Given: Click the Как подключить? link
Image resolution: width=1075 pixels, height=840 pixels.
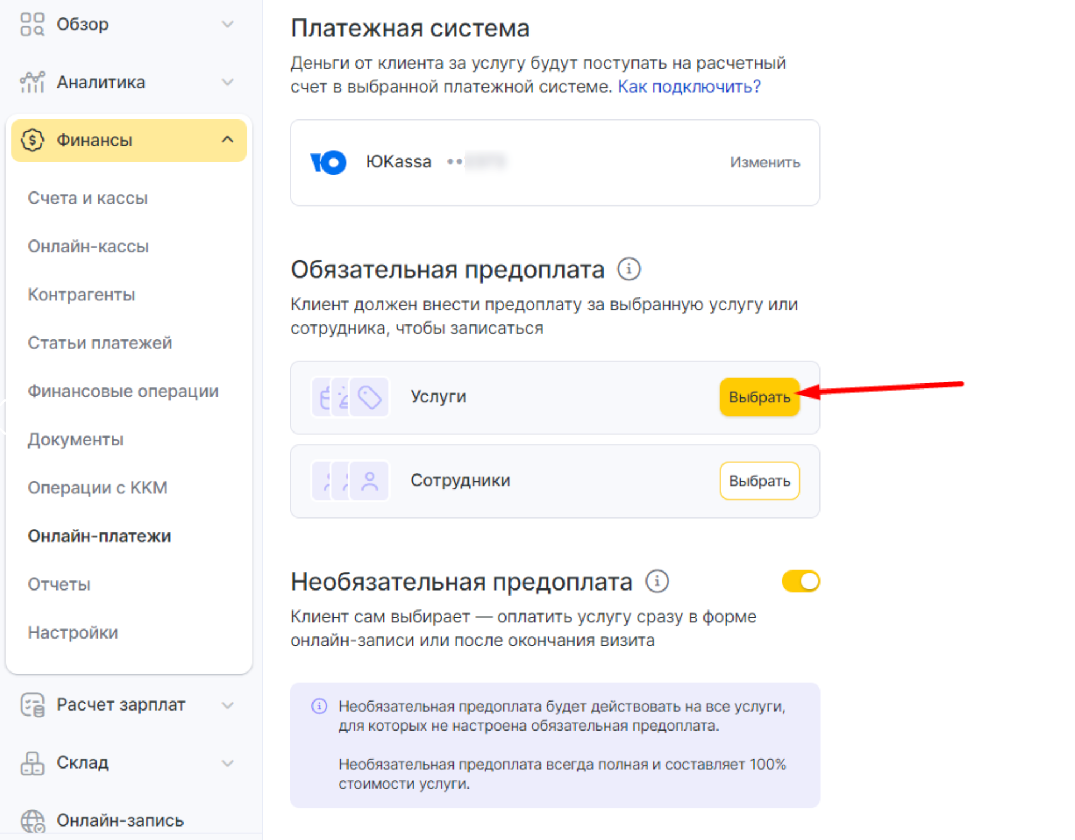Looking at the screenshot, I should point(689,87).
